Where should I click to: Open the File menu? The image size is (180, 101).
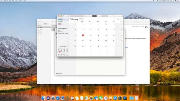coord(10,1)
